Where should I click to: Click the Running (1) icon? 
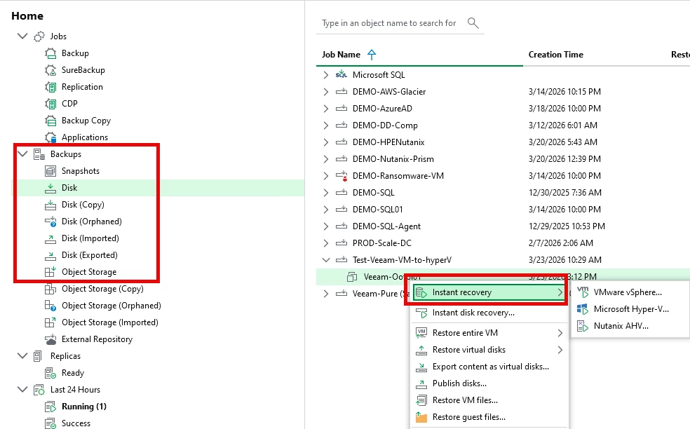click(x=50, y=407)
